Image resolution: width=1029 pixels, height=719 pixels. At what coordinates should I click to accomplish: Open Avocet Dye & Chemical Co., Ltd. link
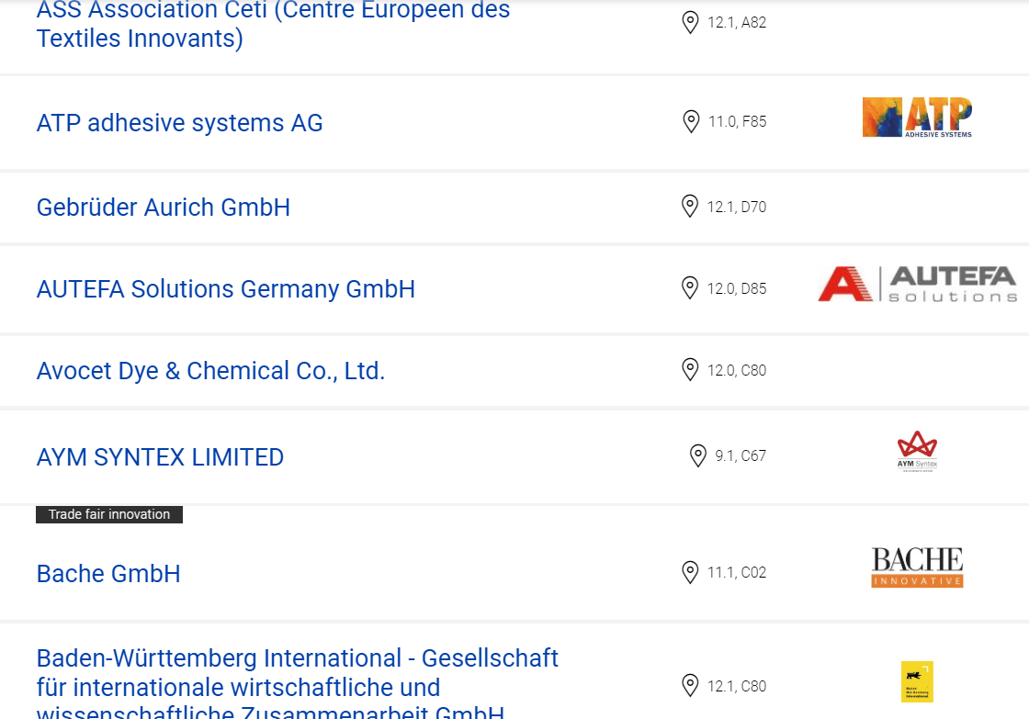point(210,371)
